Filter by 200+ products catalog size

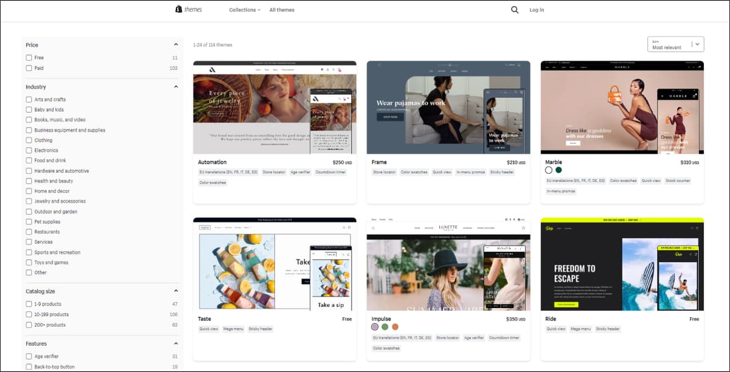[29, 325]
